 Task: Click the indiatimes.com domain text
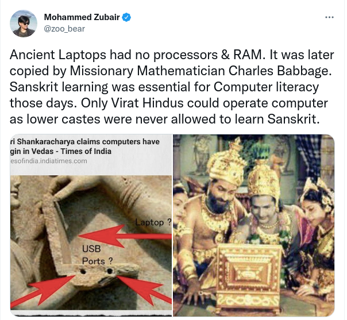(49, 161)
